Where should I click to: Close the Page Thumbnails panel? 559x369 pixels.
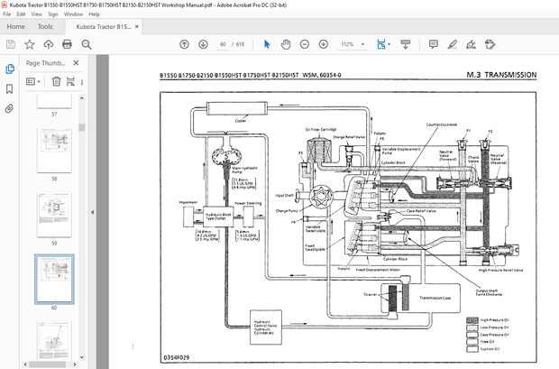coord(76,63)
